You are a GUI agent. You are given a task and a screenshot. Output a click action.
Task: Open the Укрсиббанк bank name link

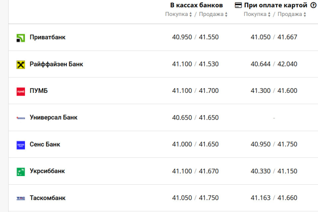[x=47, y=171]
